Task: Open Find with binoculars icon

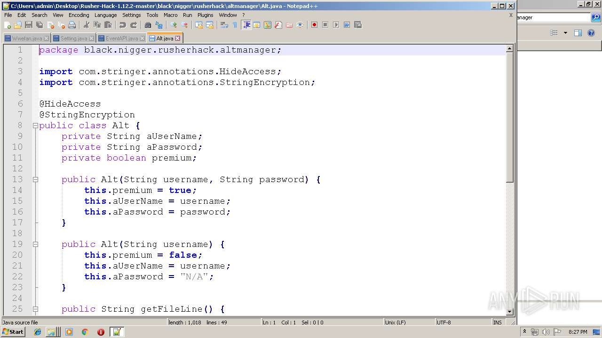Action: (x=148, y=25)
